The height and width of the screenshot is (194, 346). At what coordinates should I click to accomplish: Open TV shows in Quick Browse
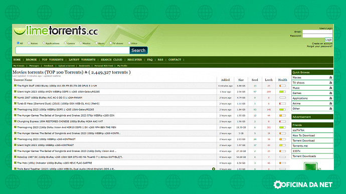click(298, 82)
